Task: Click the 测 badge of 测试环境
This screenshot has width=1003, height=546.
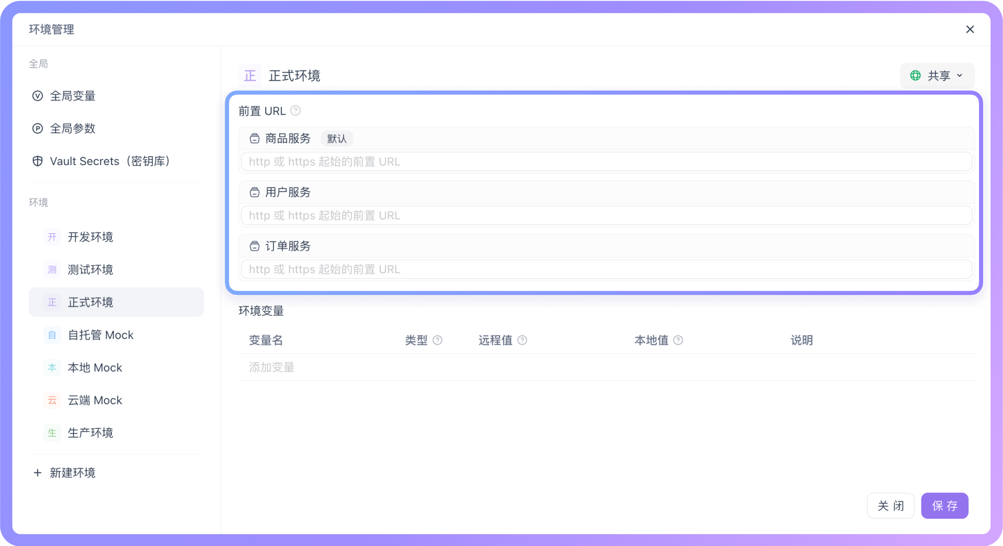Action: point(52,270)
